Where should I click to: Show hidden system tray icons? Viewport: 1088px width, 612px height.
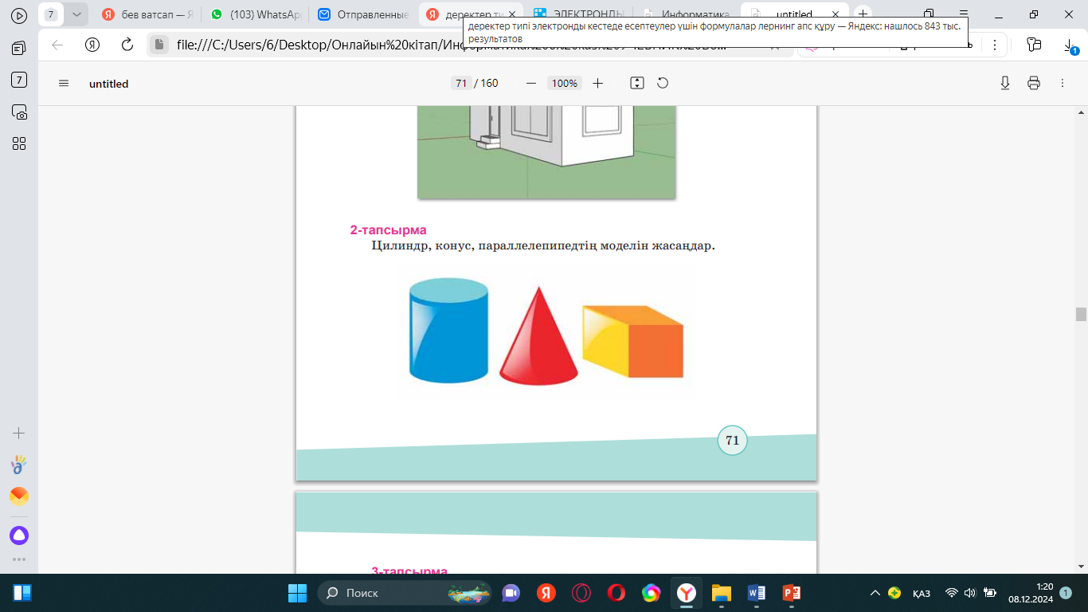(x=875, y=593)
